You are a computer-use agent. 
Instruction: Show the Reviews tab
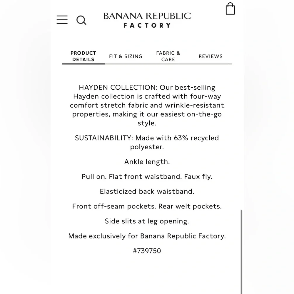pos(211,56)
